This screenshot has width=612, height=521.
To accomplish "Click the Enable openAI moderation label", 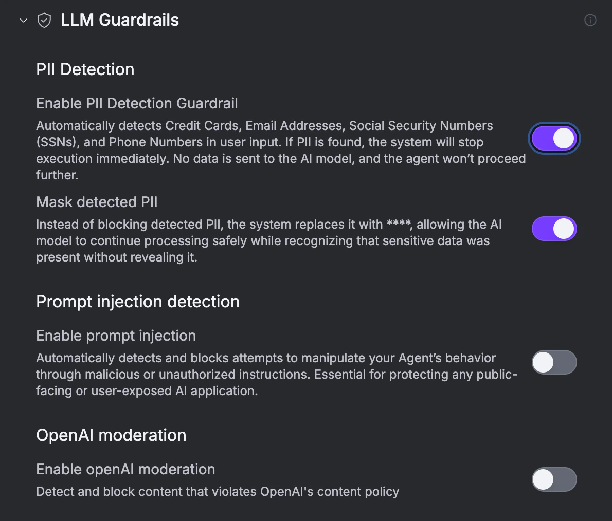I will tap(125, 469).
